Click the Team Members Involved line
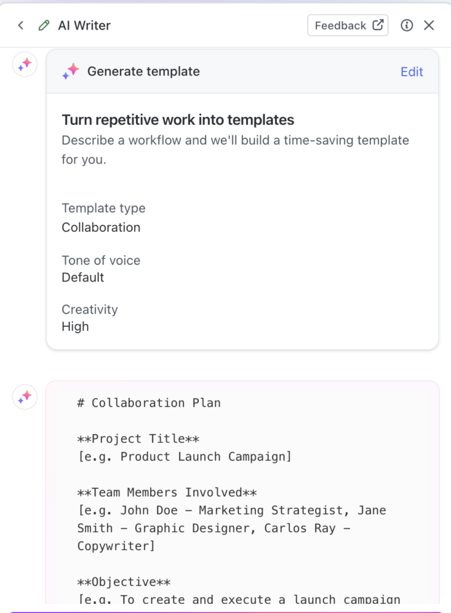 point(167,493)
